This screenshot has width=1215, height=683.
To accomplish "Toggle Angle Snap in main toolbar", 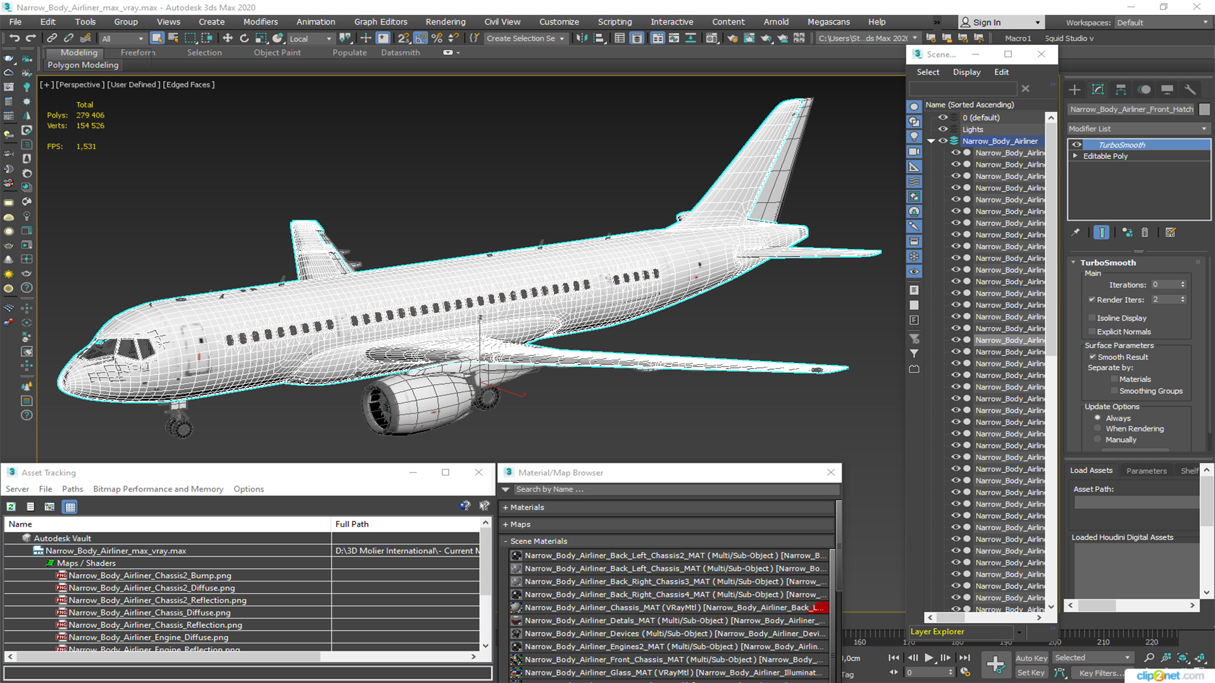I will point(420,38).
